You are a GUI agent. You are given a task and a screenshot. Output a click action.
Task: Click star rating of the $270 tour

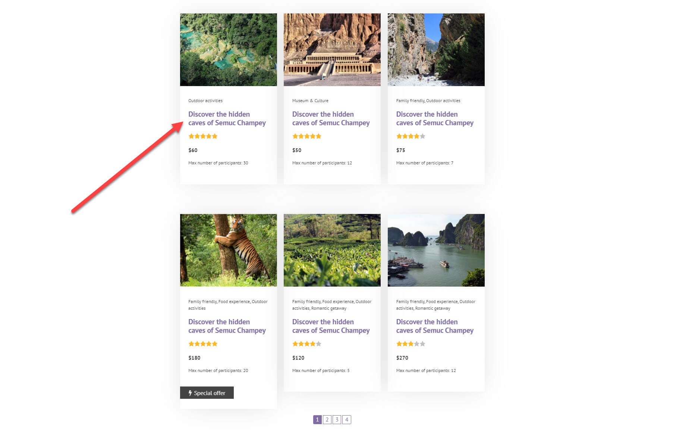[411, 344]
